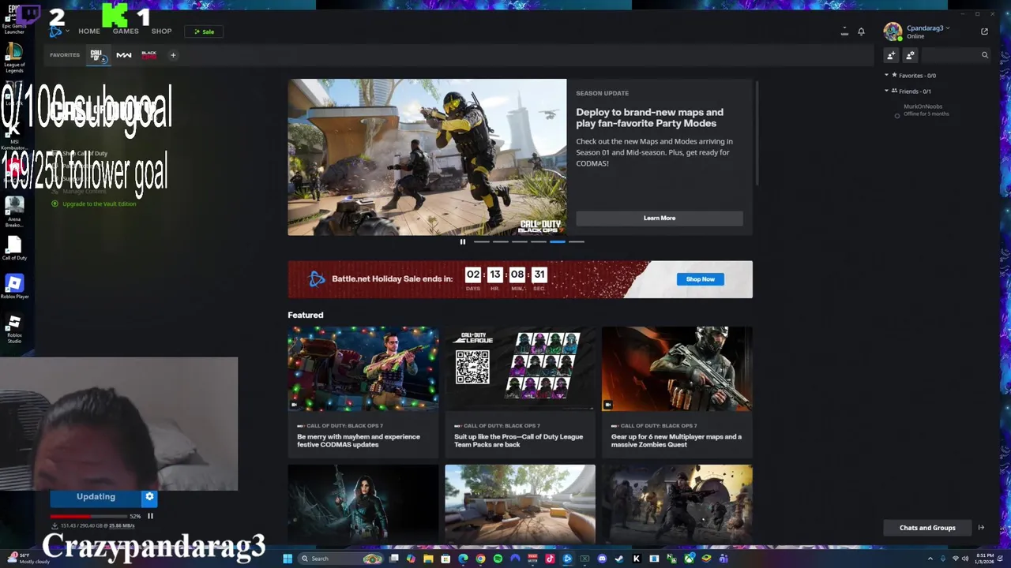Open Roblox Player desktop shortcut
1011x568 pixels.
(x=14, y=286)
